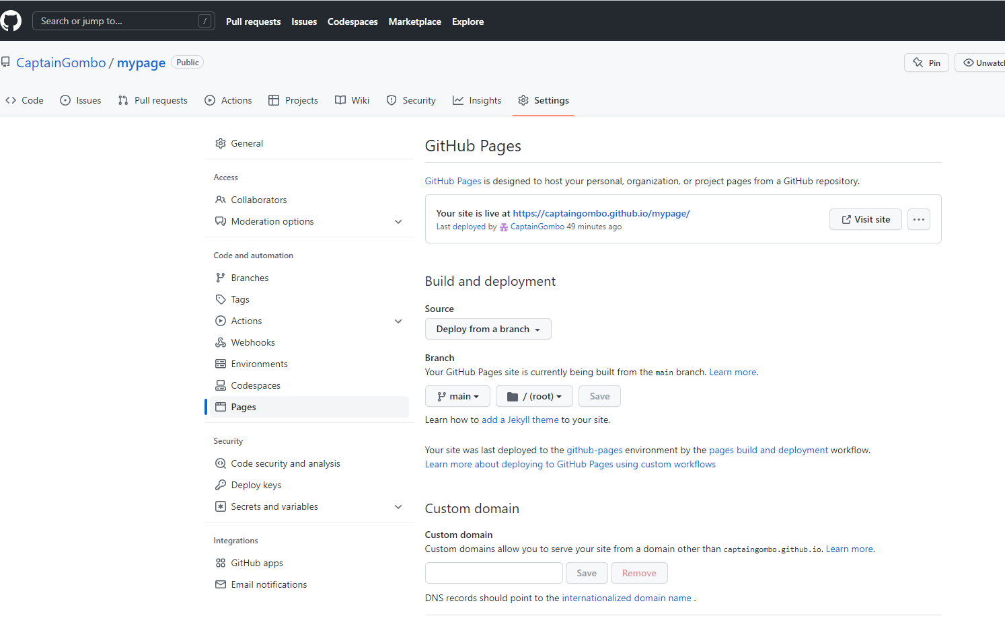The width and height of the screenshot is (1005, 620).
Task: Open Learn more link for custom domains
Action: point(850,549)
